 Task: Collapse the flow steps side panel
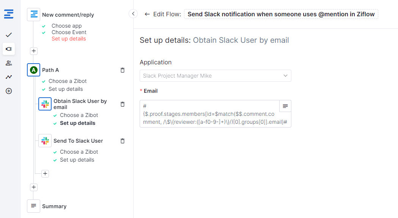[x=133, y=14]
